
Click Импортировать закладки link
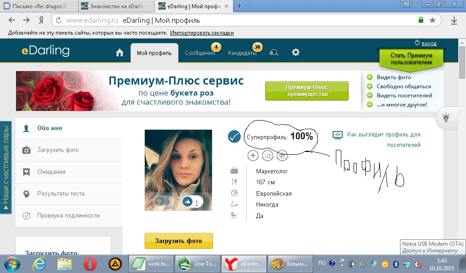[202, 33]
